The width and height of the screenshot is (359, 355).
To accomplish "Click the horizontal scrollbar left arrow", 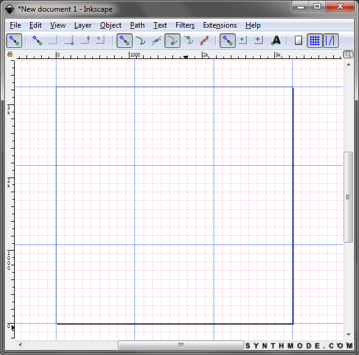I will click(x=20, y=345).
